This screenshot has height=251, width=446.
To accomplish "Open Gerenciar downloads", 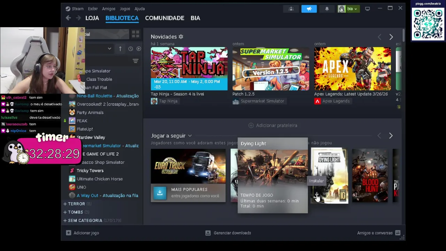I will click(228, 233).
